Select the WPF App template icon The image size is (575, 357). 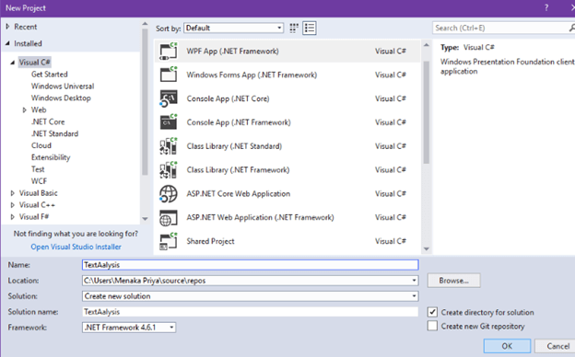tap(169, 52)
